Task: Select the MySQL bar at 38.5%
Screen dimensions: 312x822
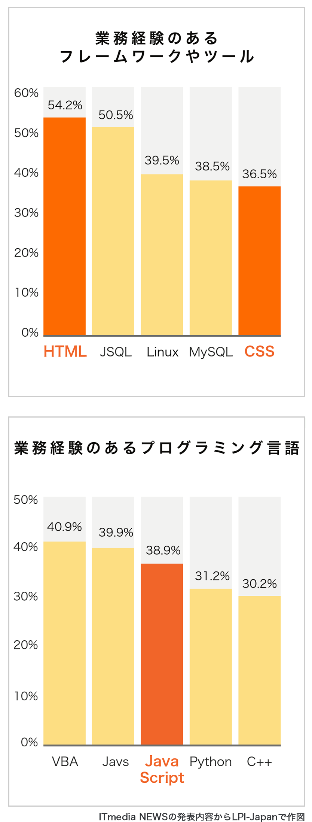Action: (x=211, y=257)
